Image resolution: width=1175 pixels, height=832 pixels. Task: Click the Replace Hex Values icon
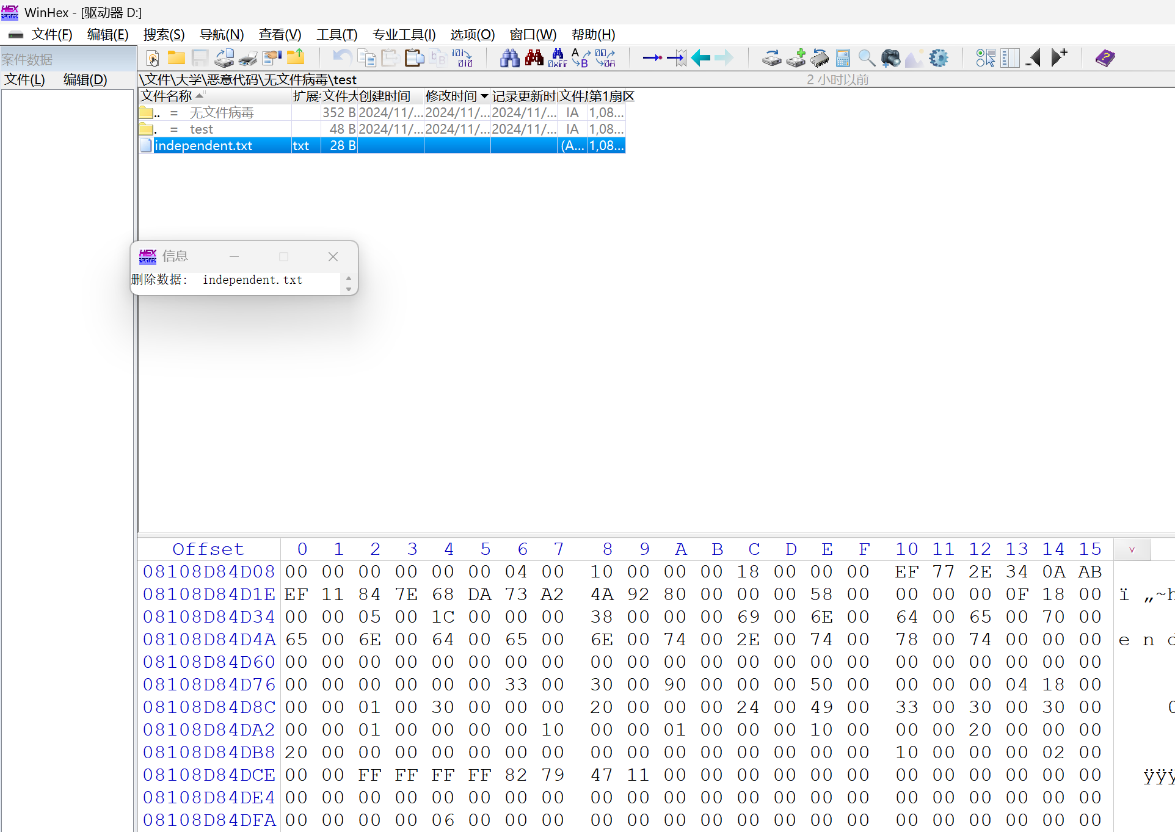point(605,59)
